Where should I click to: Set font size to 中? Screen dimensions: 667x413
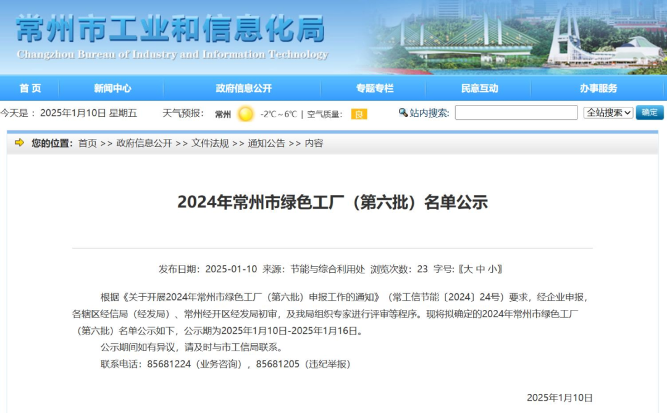point(480,269)
